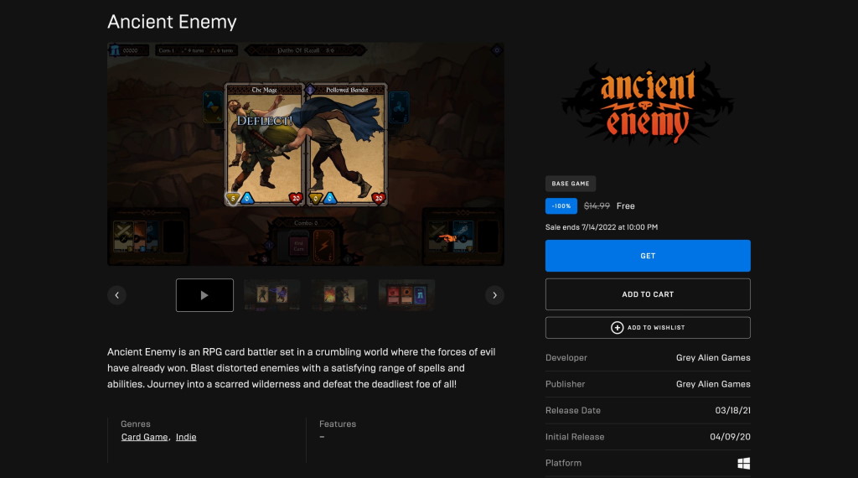The height and width of the screenshot is (478, 858).
Task: Click the Platform label
Action: (563, 463)
